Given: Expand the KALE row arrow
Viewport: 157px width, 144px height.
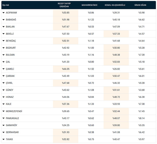Looking at the screenshot, I should [x=4, y=104].
